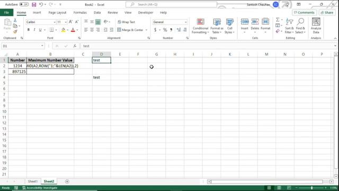Open the Insert ribbon tab
The height and width of the screenshot is (191, 339).
[x=37, y=13]
